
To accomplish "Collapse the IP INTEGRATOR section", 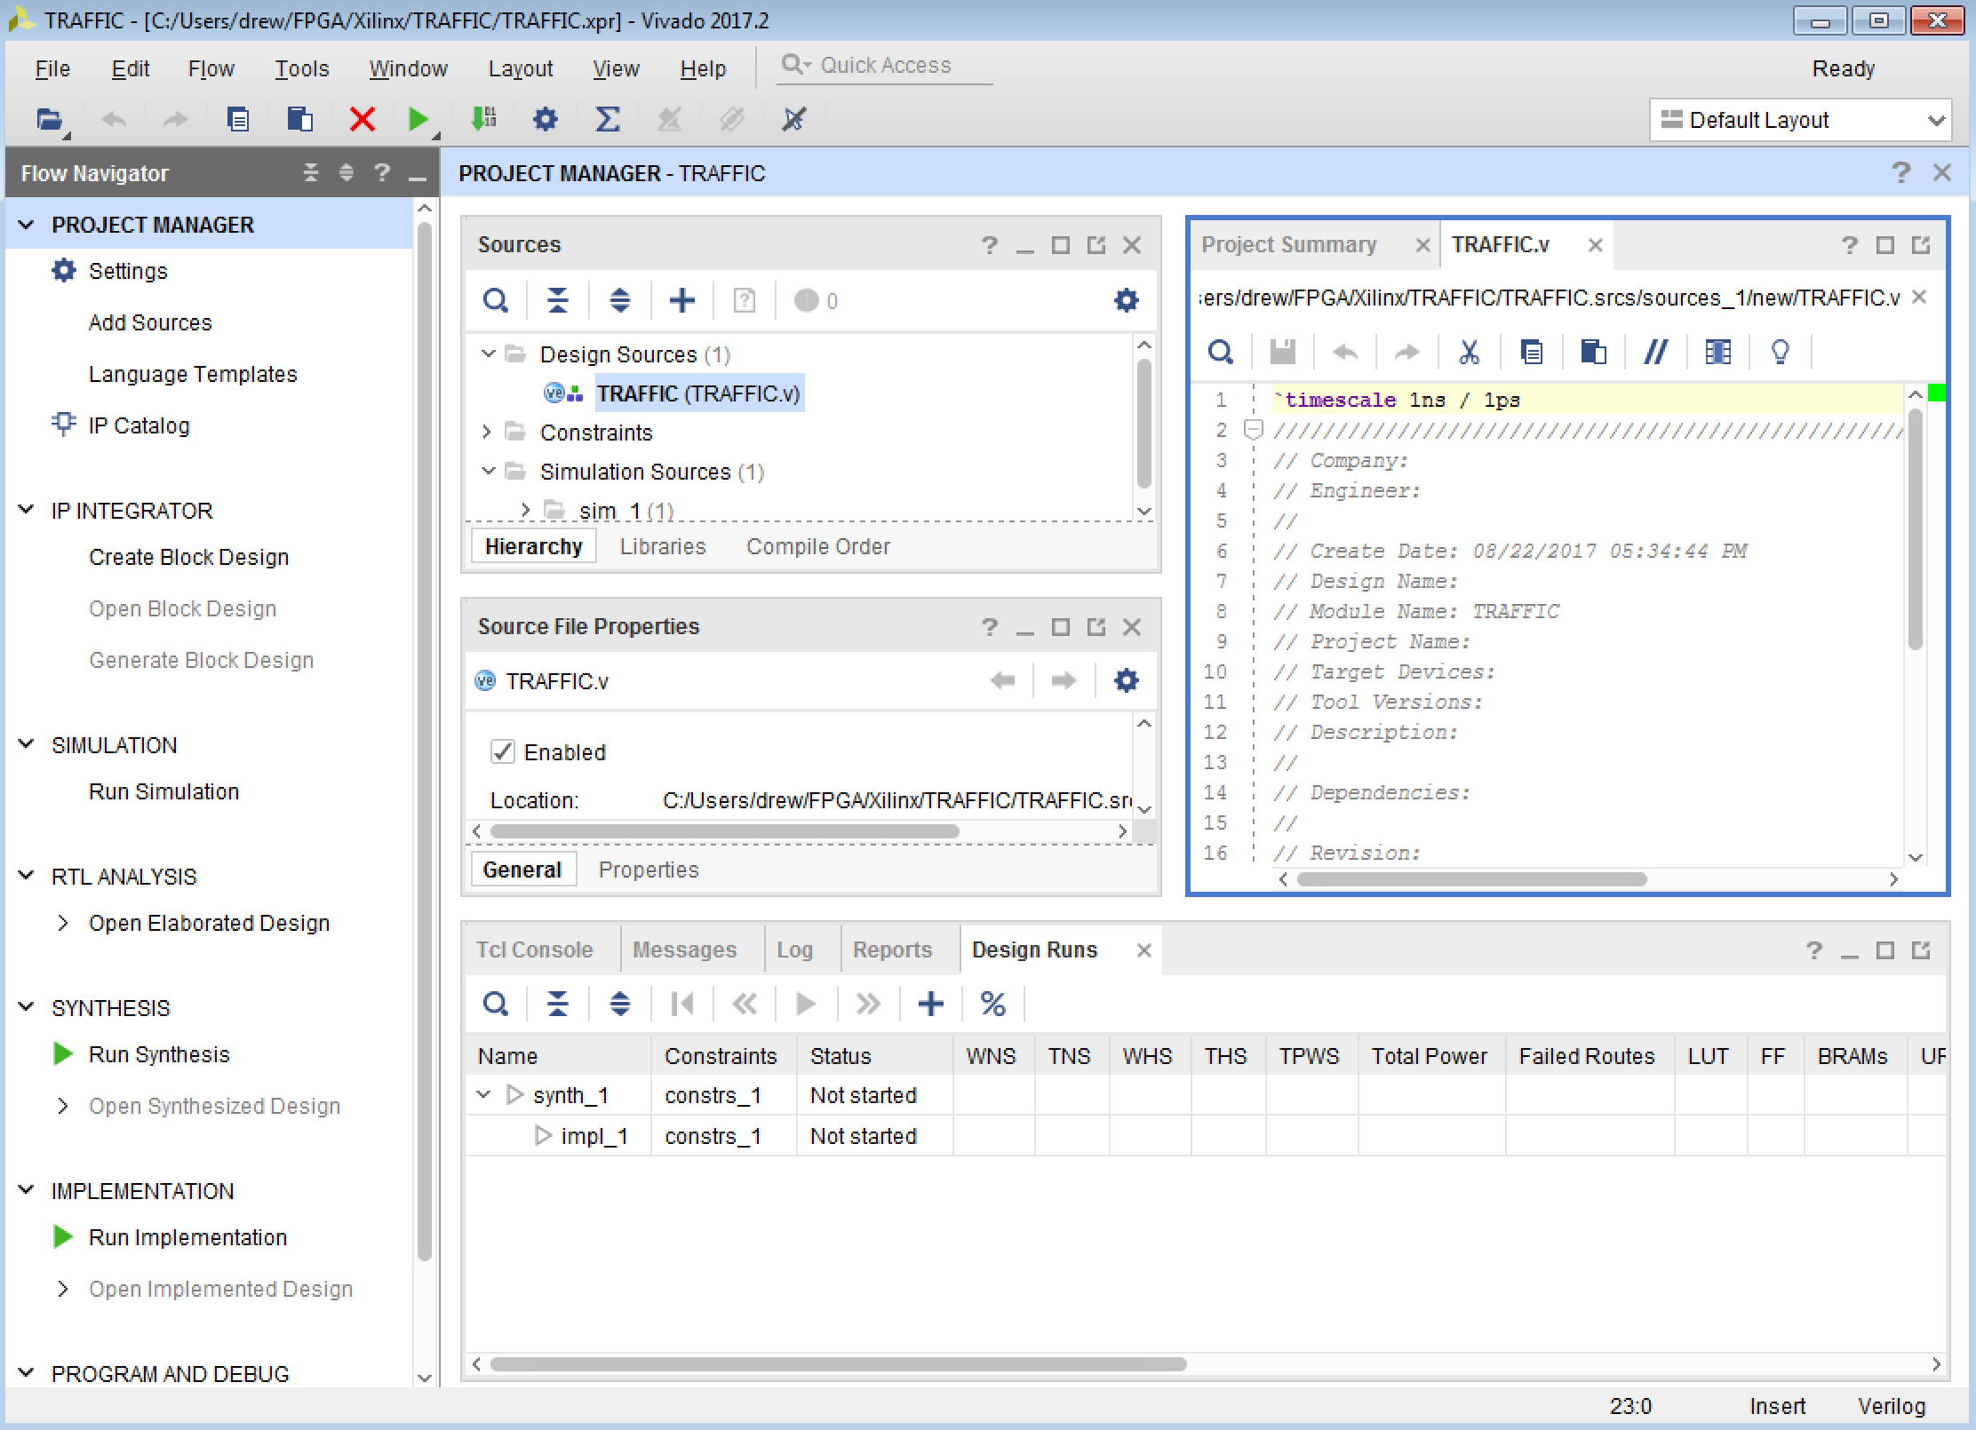I will pyautogui.click(x=27, y=510).
